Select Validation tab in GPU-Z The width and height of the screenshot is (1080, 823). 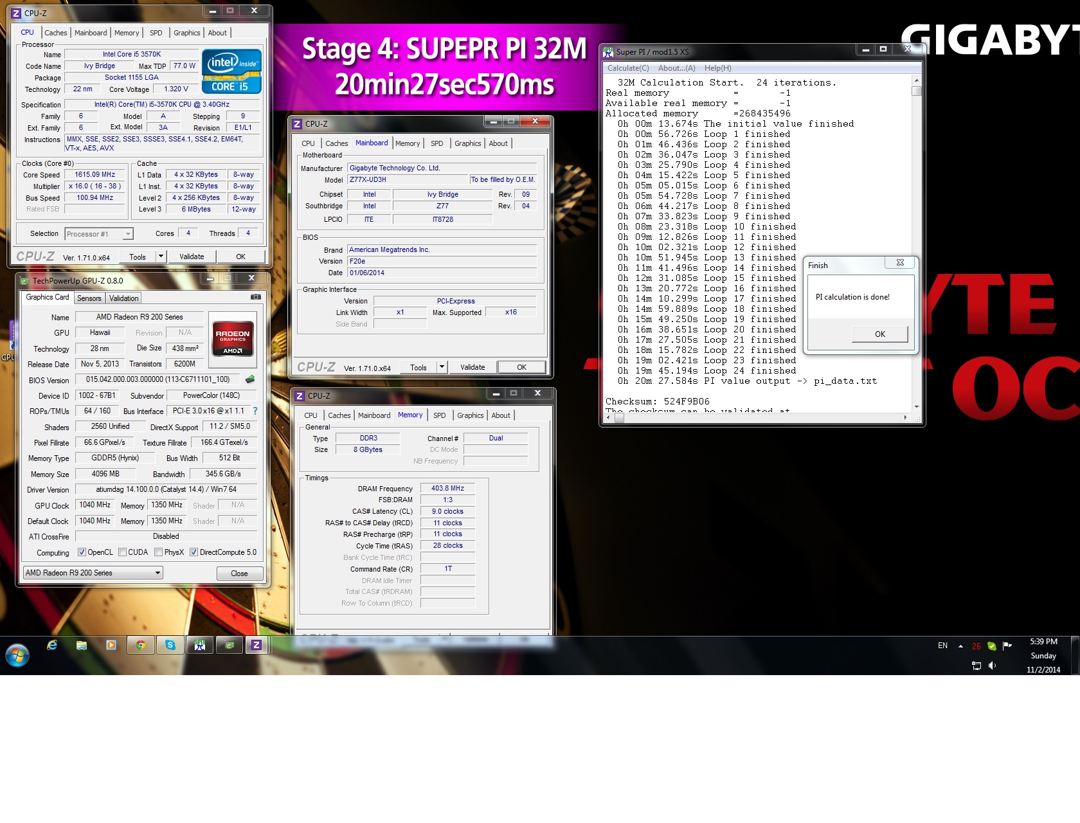point(123,298)
